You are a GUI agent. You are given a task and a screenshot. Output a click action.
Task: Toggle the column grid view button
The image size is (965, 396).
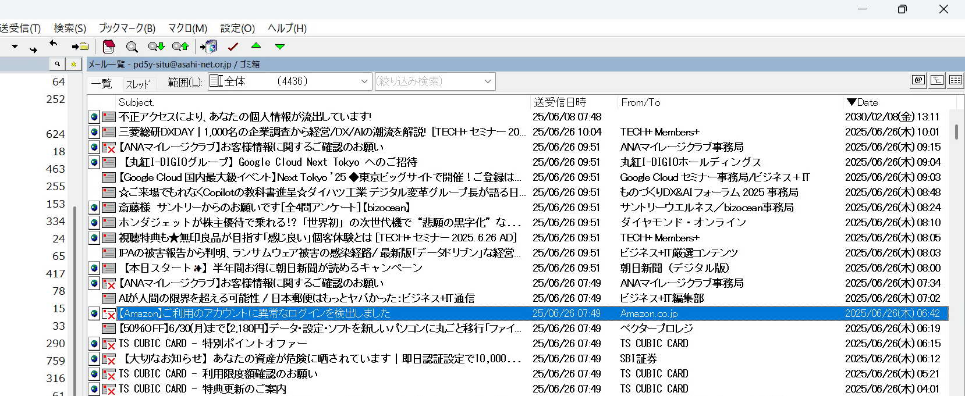point(955,80)
